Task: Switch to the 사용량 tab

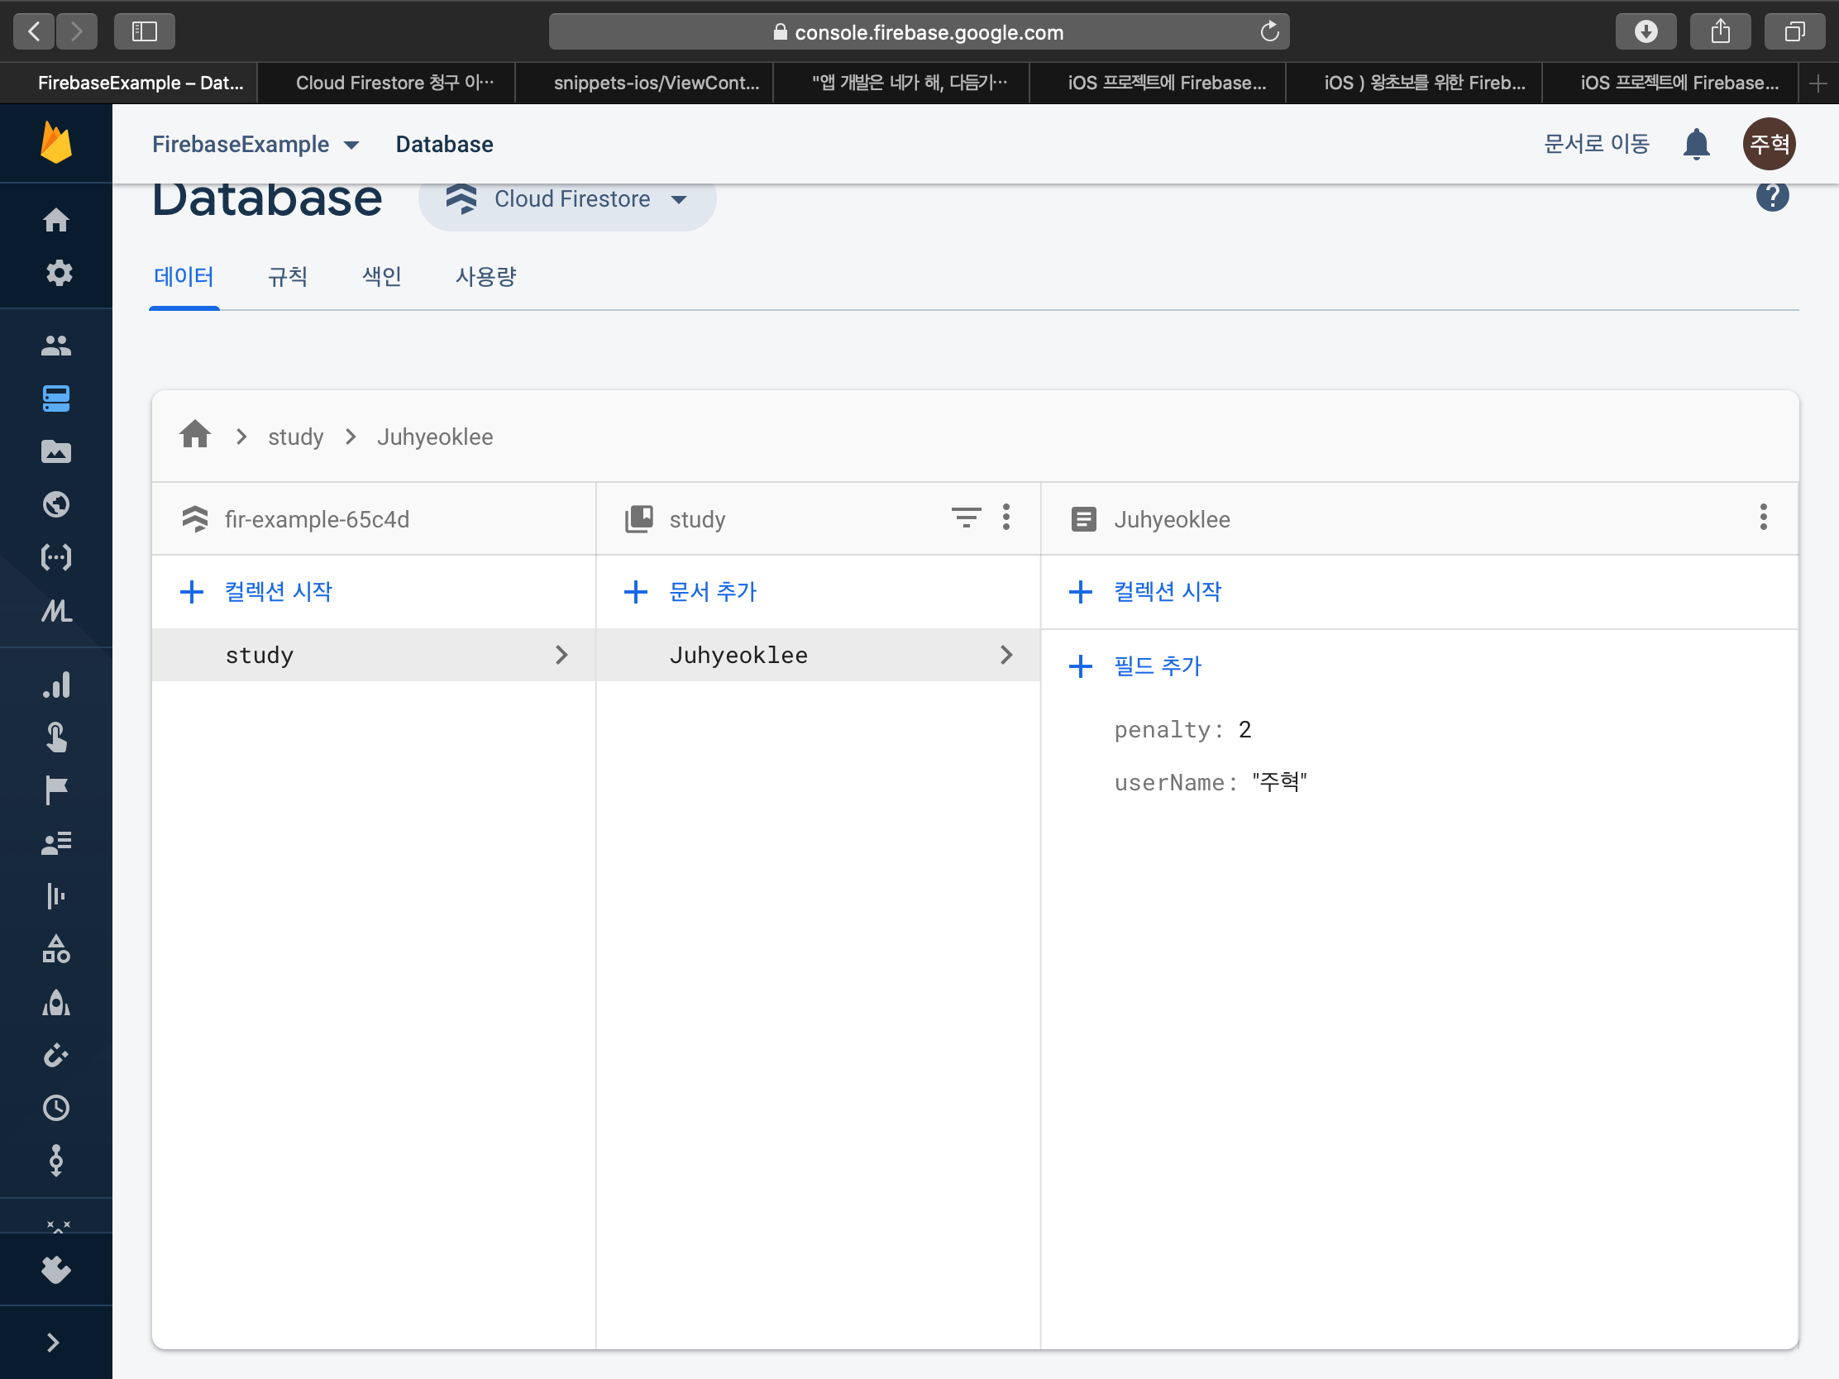Action: [x=485, y=277]
